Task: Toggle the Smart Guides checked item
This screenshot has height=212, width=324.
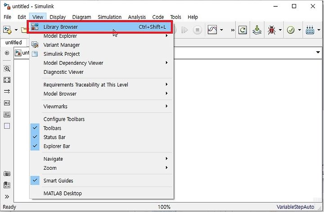Action: 102,180
